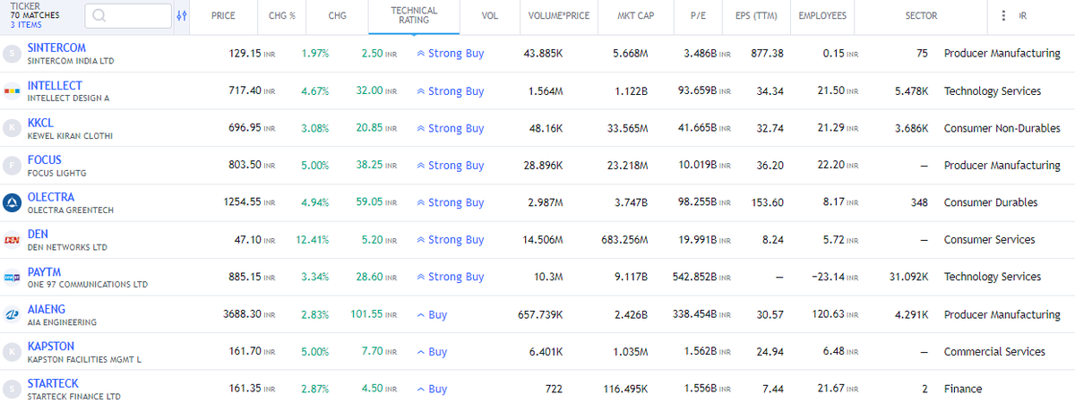Open the FOCUS ticker link

click(x=45, y=159)
